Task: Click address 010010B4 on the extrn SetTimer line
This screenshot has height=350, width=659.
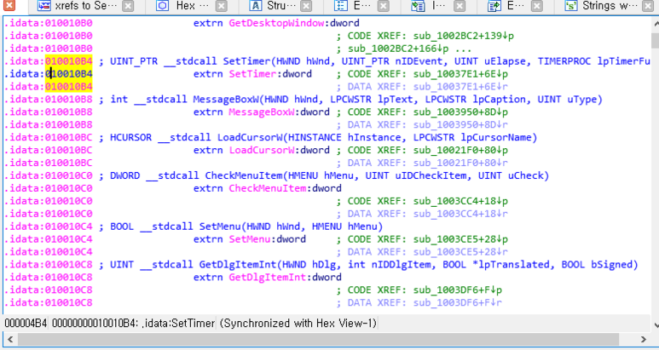Action: (69, 74)
